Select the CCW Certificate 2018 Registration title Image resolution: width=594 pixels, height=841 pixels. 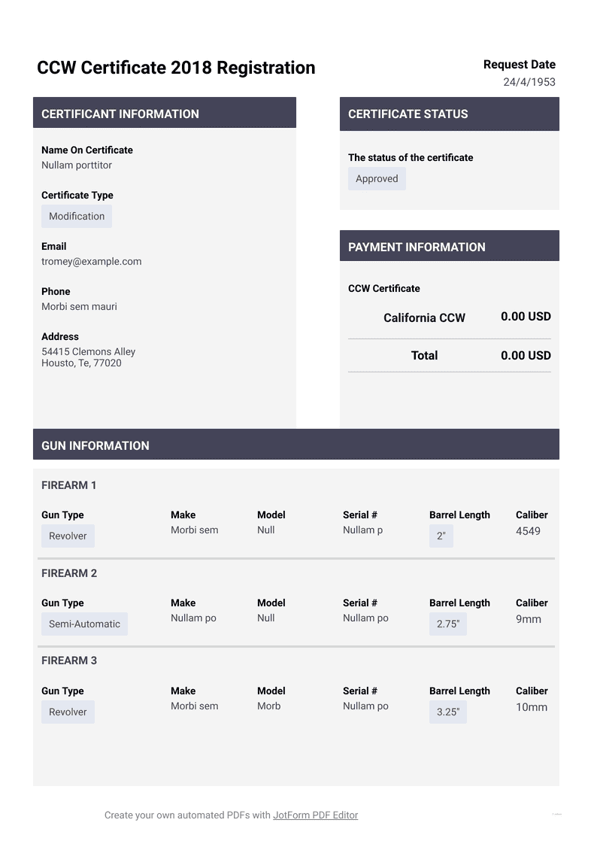(x=176, y=68)
